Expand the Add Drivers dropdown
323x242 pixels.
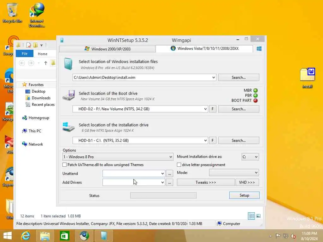coord(162,182)
